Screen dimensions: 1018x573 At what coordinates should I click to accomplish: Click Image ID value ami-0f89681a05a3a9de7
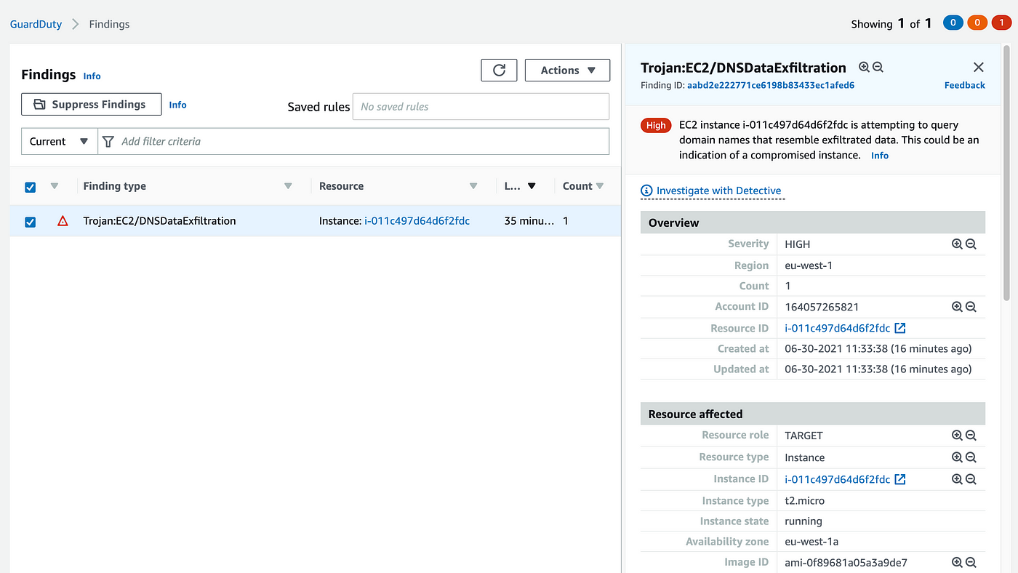[x=846, y=562]
